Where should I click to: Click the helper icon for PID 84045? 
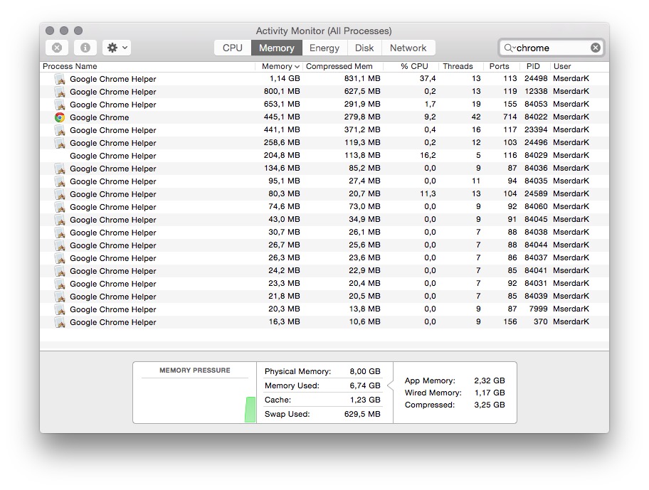point(60,220)
